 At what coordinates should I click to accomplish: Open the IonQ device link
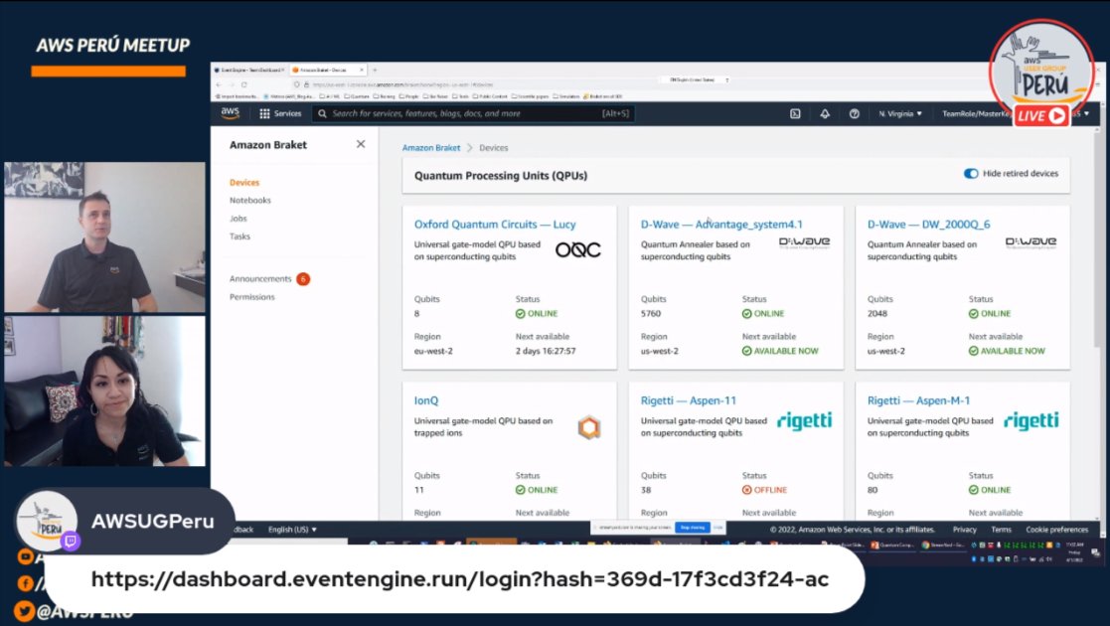point(426,400)
